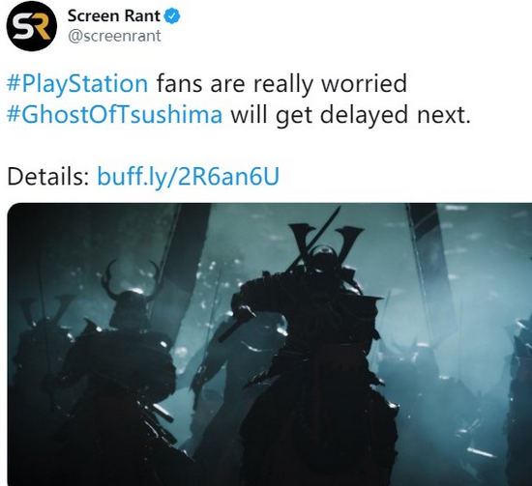Open the #PlayStation hashtag
The width and height of the screenshot is (532, 486).
pyautogui.click(x=77, y=84)
